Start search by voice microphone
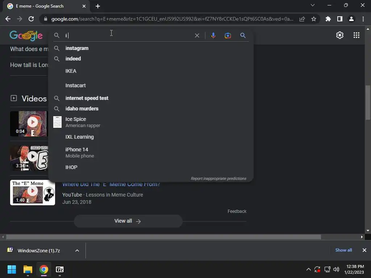 click(x=213, y=35)
